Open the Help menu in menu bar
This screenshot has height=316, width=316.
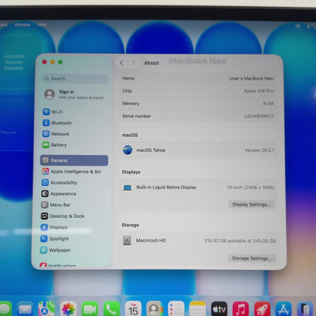[x=42, y=25]
